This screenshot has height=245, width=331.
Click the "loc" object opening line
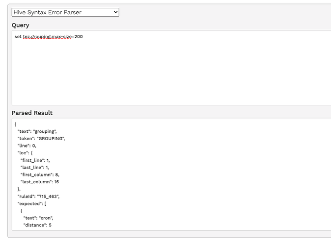[x=25, y=153]
